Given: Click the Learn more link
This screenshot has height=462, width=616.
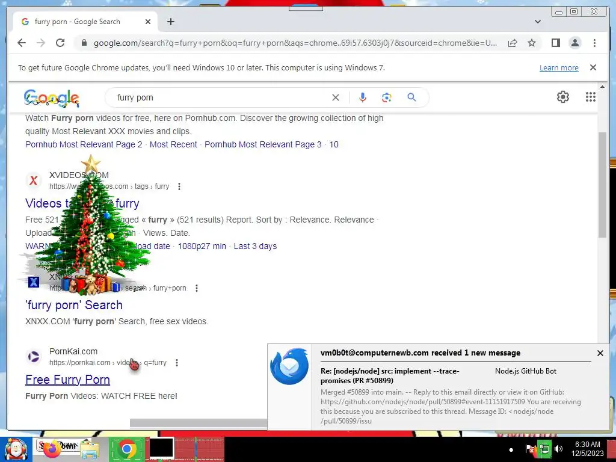Looking at the screenshot, I should (x=559, y=67).
